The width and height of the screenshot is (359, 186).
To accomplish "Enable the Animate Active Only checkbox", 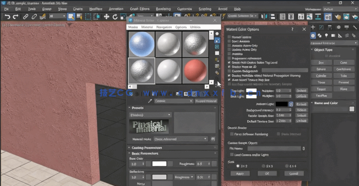I will click(229, 45).
